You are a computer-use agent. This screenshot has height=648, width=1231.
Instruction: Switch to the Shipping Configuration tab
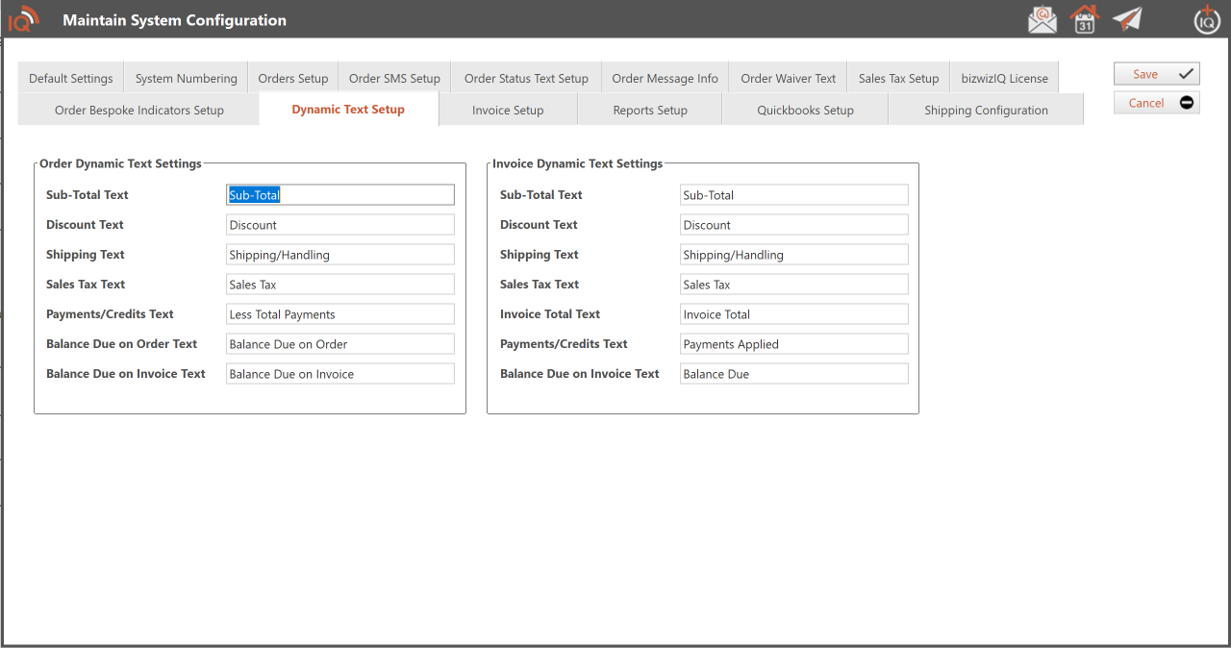click(x=986, y=111)
